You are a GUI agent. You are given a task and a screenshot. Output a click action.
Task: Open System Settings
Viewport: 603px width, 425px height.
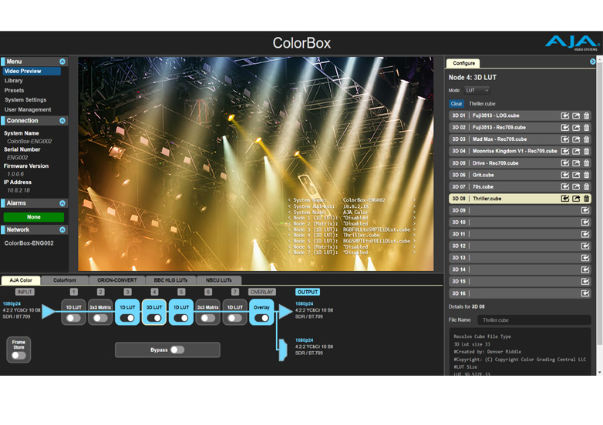point(25,100)
